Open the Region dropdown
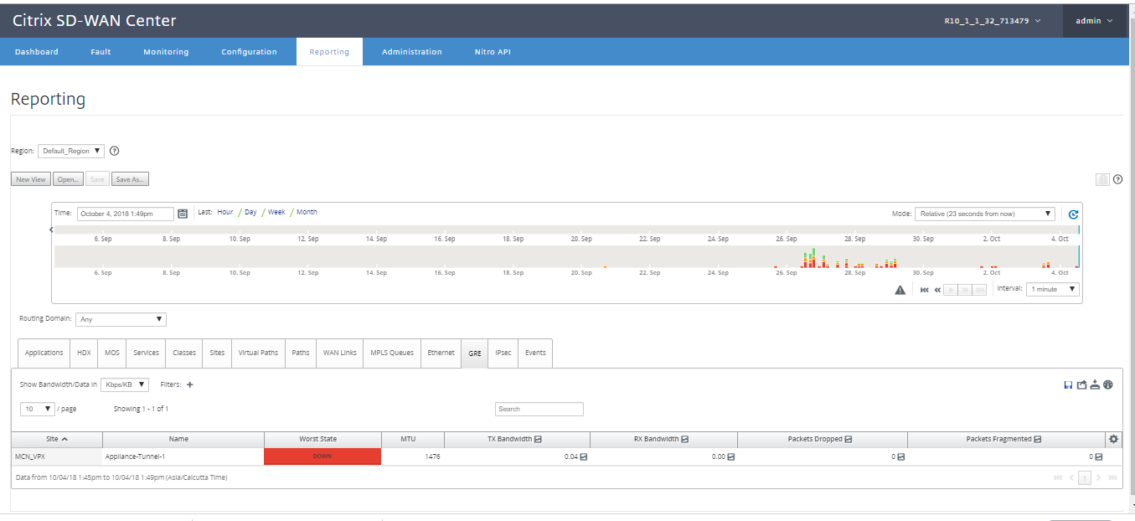The height and width of the screenshot is (521, 1135). [71, 152]
